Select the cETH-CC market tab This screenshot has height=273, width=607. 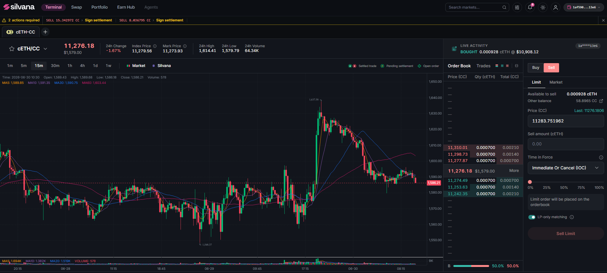21,32
